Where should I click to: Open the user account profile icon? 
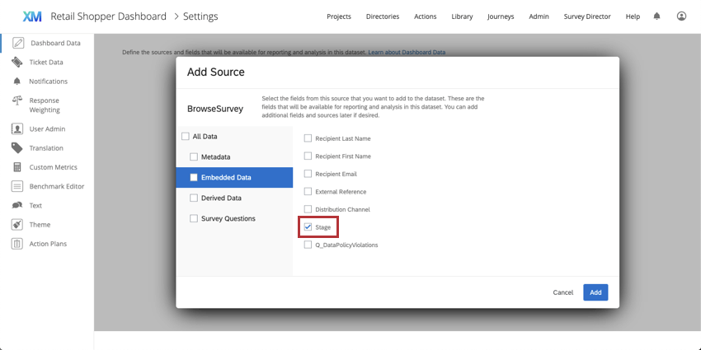(681, 16)
